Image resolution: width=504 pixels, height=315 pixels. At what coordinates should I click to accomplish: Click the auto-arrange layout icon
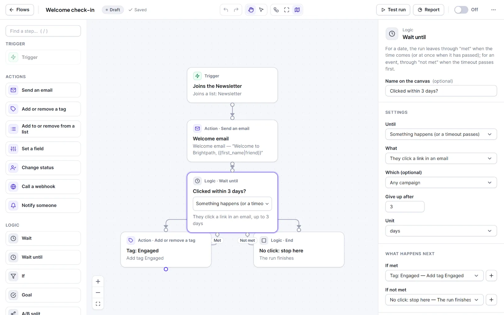(276, 10)
